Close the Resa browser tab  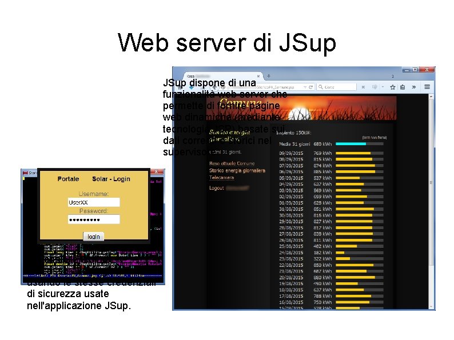point(258,76)
